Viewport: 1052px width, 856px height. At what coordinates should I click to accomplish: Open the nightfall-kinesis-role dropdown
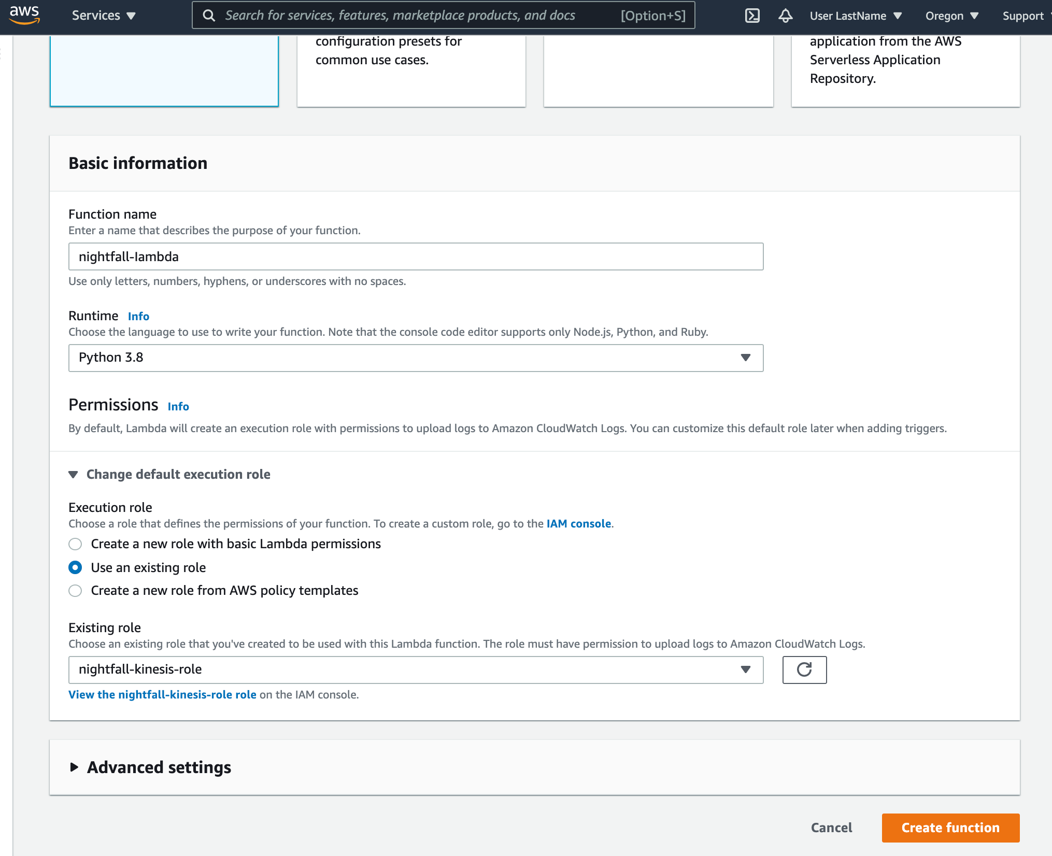click(x=415, y=669)
